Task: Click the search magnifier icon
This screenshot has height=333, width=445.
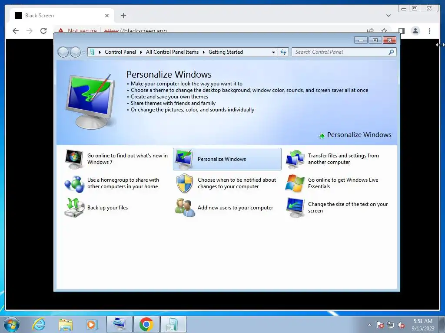Action: point(391,52)
